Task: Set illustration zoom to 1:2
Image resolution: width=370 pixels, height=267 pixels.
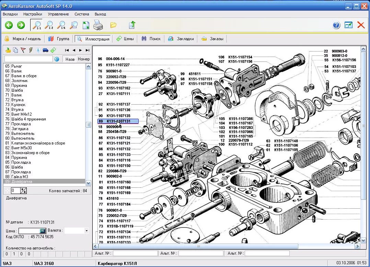Action: [49, 25]
